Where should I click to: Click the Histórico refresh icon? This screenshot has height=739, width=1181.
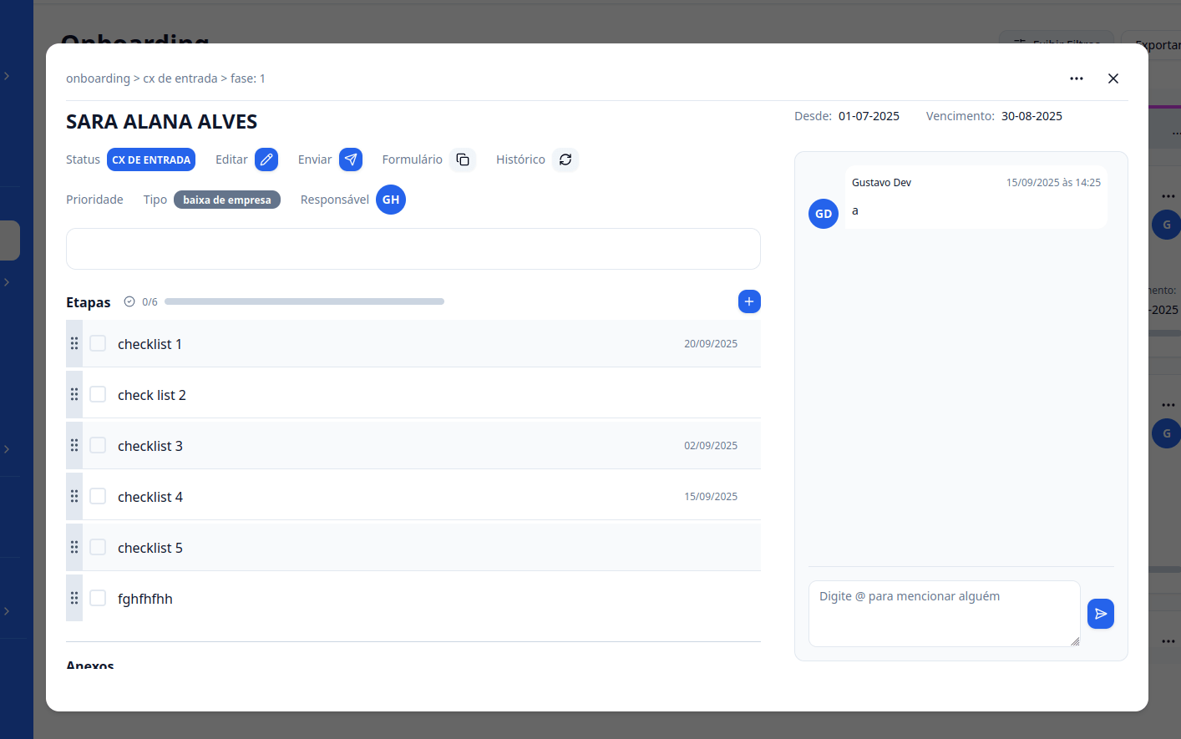pyautogui.click(x=565, y=159)
